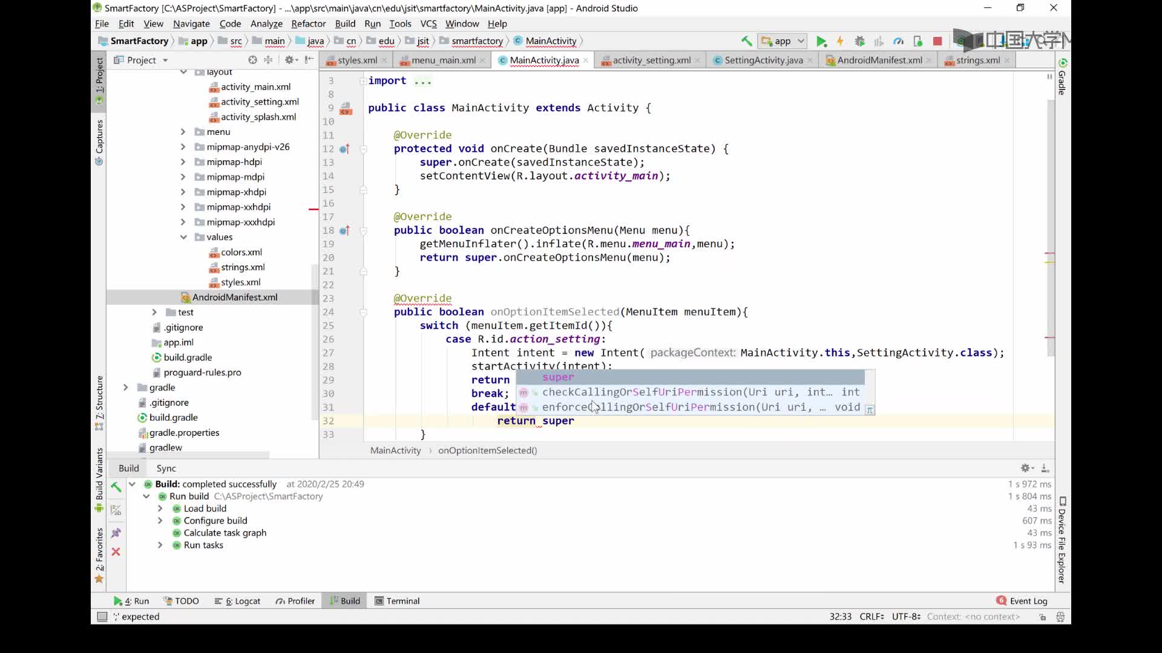Start debugging app with the bug icon
Screen dimensions: 1162x653
coord(859,41)
